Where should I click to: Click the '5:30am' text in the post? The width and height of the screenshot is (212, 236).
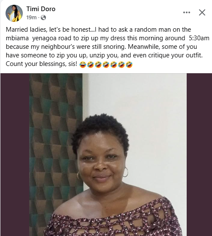199,38
